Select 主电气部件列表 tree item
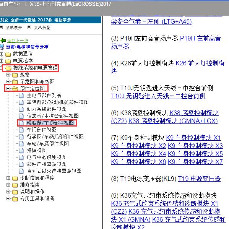 (44, 96)
